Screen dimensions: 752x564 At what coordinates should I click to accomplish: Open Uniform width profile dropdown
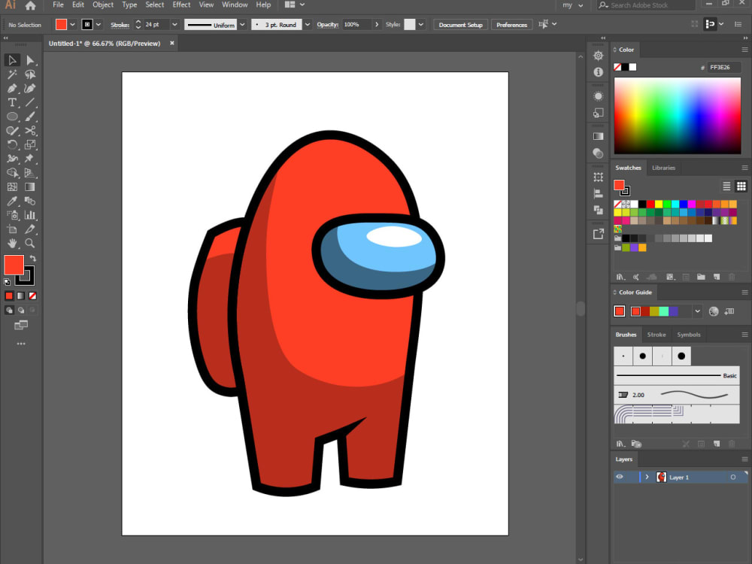point(242,25)
